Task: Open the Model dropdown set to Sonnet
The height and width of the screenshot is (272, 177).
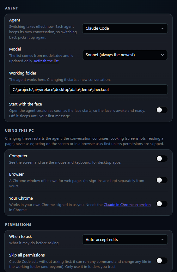Action: coord(125,55)
